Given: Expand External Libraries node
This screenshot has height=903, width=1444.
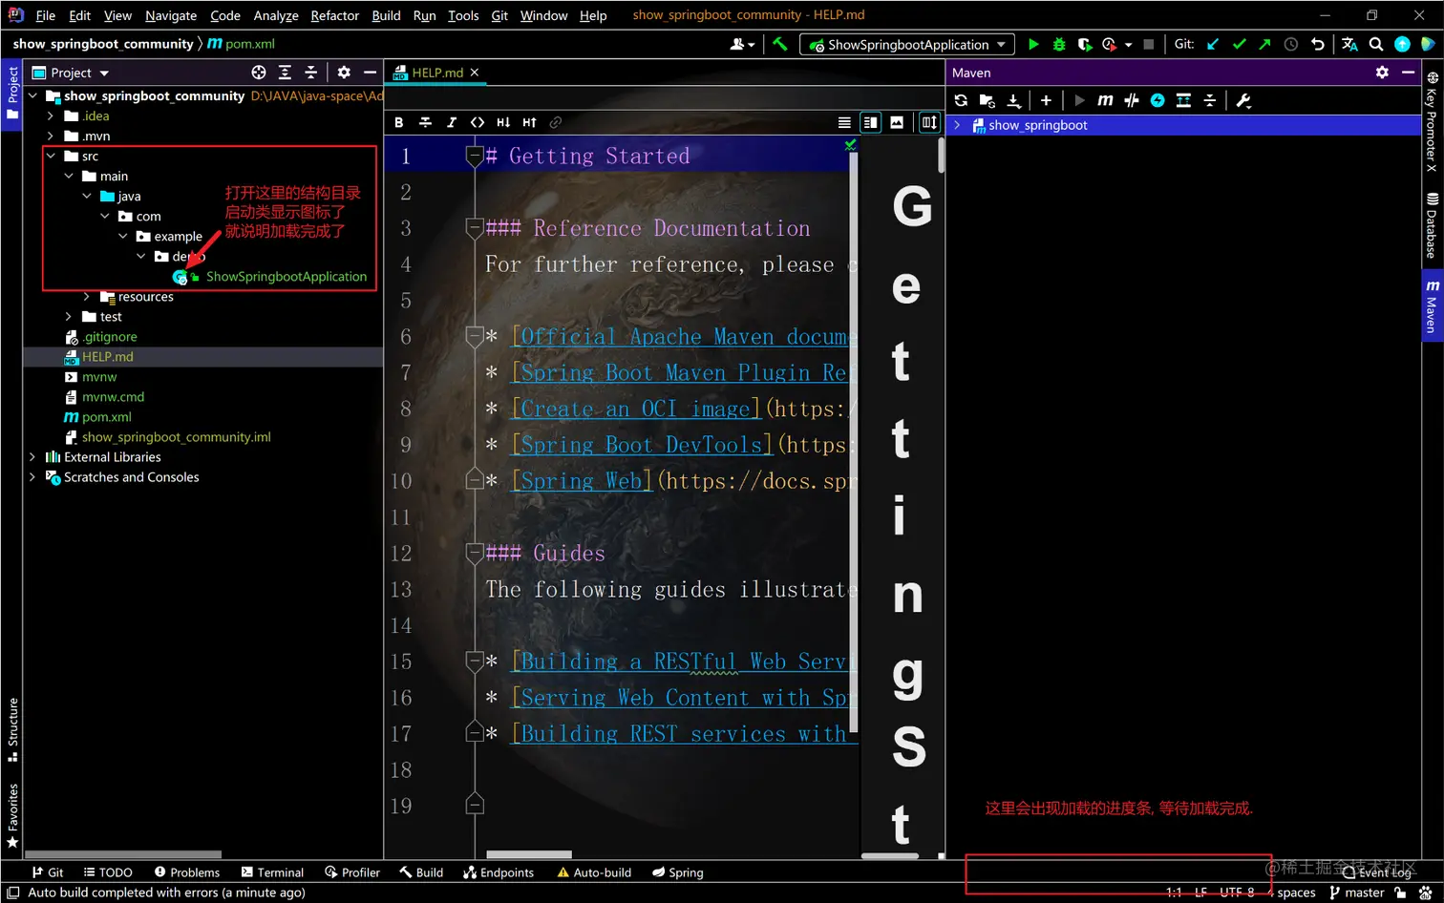Looking at the screenshot, I should 32,457.
